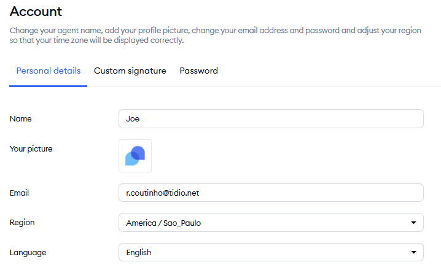Open the Language dropdown arrow
Image resolution: width=441 pixels, height=273 pixels.
coord(413,252)
